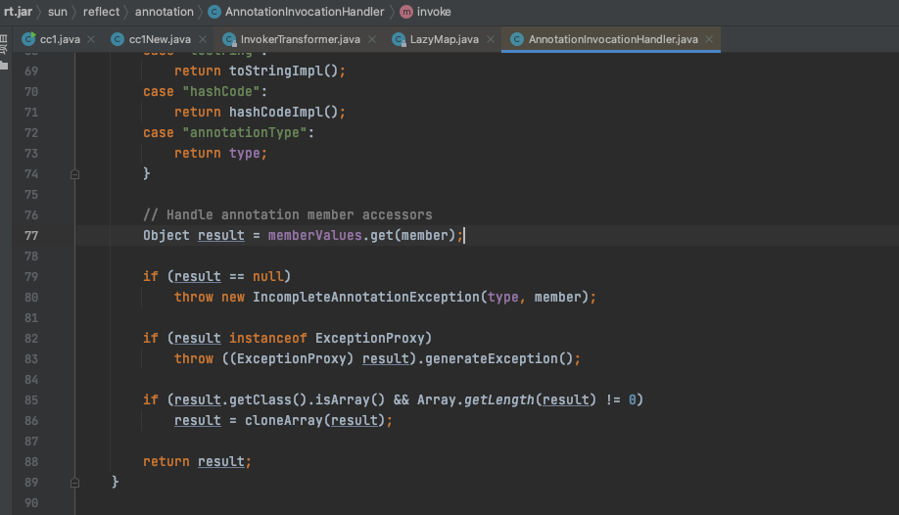Click hashCodeImpl on line 71
This screenshot has width=899, height=515.
[276, 112]
